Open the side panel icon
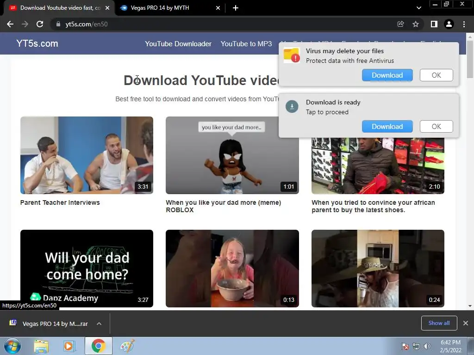The image size is (474, 355). (x=434, y=24)
